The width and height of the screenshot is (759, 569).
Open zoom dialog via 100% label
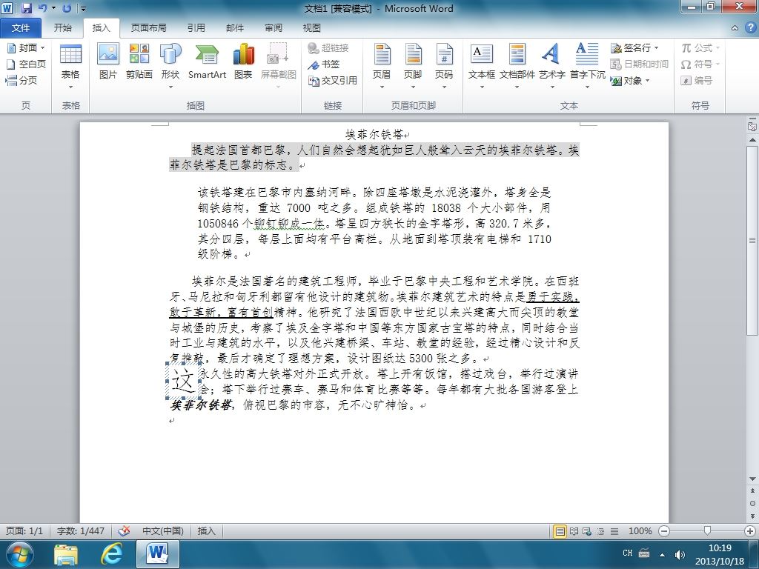point(640,530)
